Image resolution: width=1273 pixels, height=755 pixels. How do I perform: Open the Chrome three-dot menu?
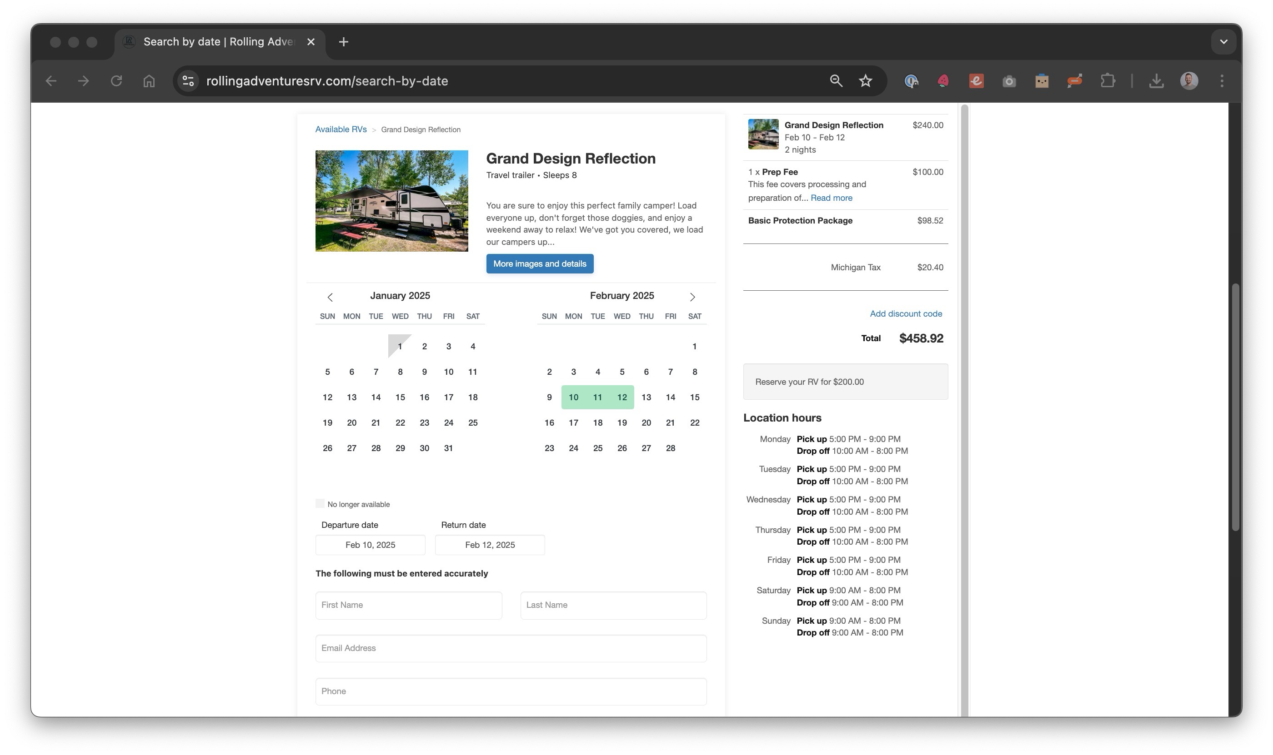point(1222,81)
